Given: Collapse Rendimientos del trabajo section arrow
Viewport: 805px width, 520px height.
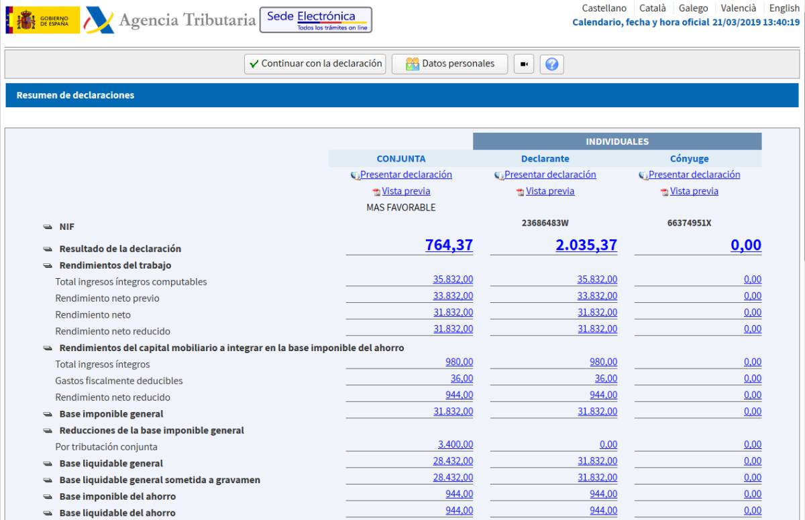Looking at the screenshot, I should click(48, 265).
